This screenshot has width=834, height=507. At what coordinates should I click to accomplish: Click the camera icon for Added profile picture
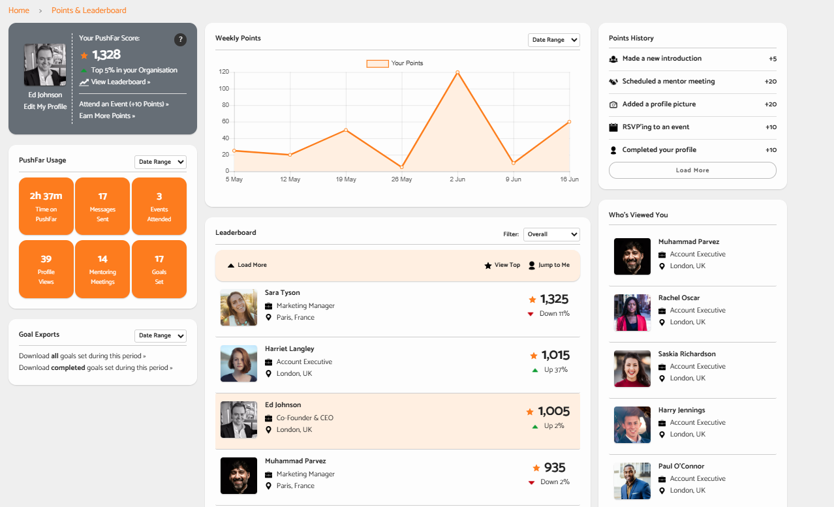[x=613, y=104]
